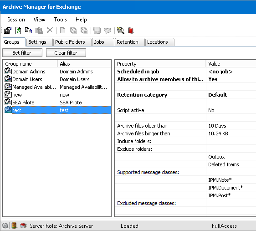Click the Deleted Items value
Image resolution: width=256 pixels, height=231 pixels.
(x=224, y=164)
